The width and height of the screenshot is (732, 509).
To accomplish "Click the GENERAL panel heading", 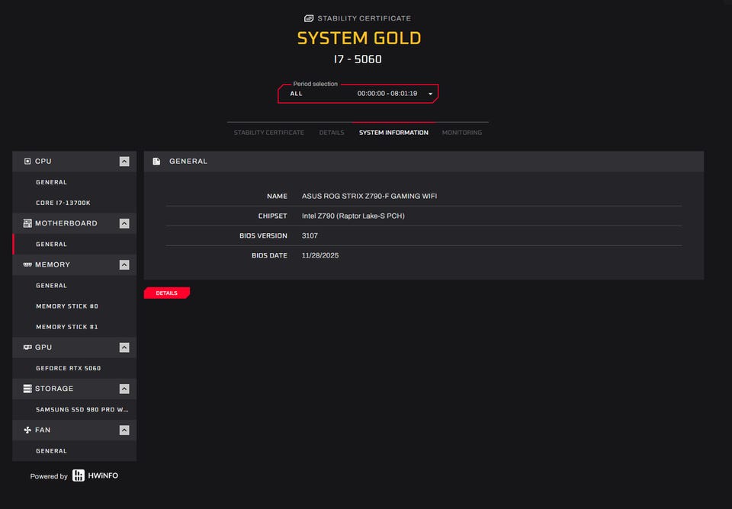I will point(188,161).
